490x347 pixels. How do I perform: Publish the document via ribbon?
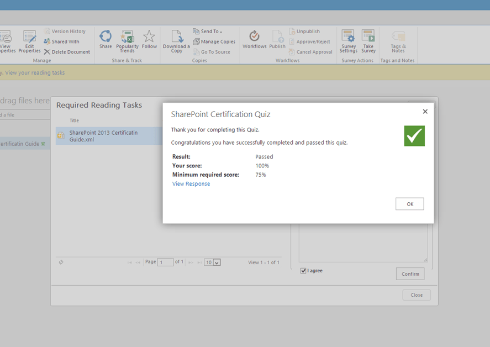coord(277,39)
